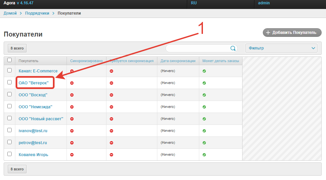Click green can-order icon for Канал: E-Commerce

[x=204, y=71]
